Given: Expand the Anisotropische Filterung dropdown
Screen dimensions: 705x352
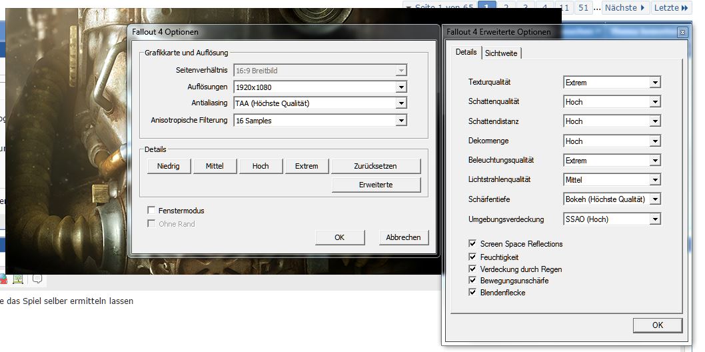Looking at the screenshot, I should click(320, 121).
